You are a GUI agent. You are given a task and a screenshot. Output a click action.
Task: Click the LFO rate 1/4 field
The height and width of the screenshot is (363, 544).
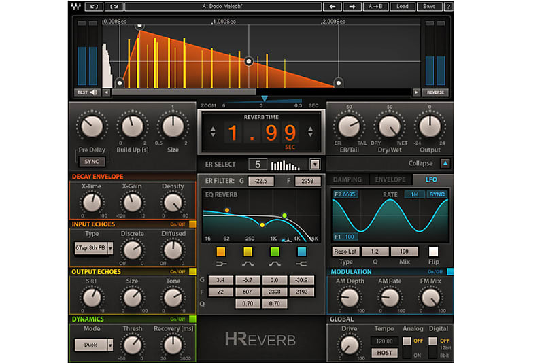(415, 194)
